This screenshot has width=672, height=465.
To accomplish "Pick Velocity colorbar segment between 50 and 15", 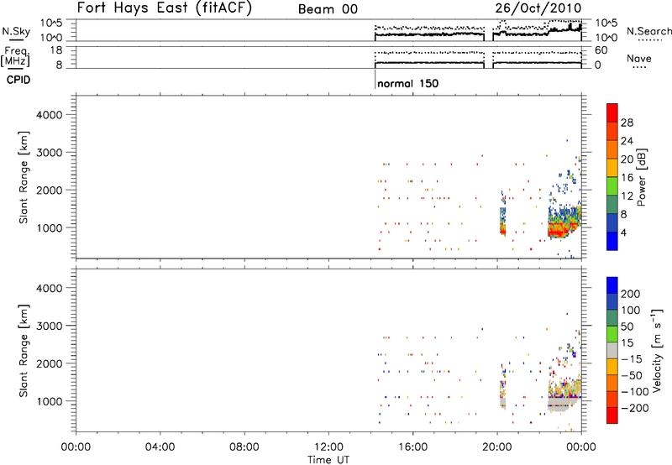I will tap(612, 334).
